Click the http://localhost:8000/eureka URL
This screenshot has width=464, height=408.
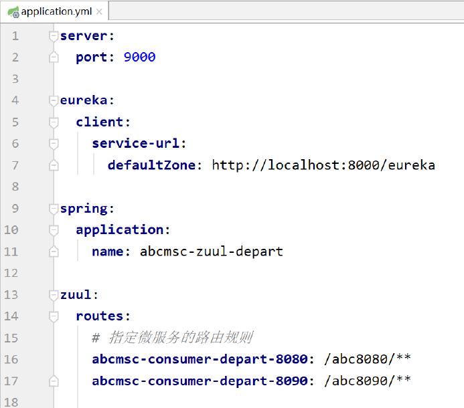pos(323,165)
